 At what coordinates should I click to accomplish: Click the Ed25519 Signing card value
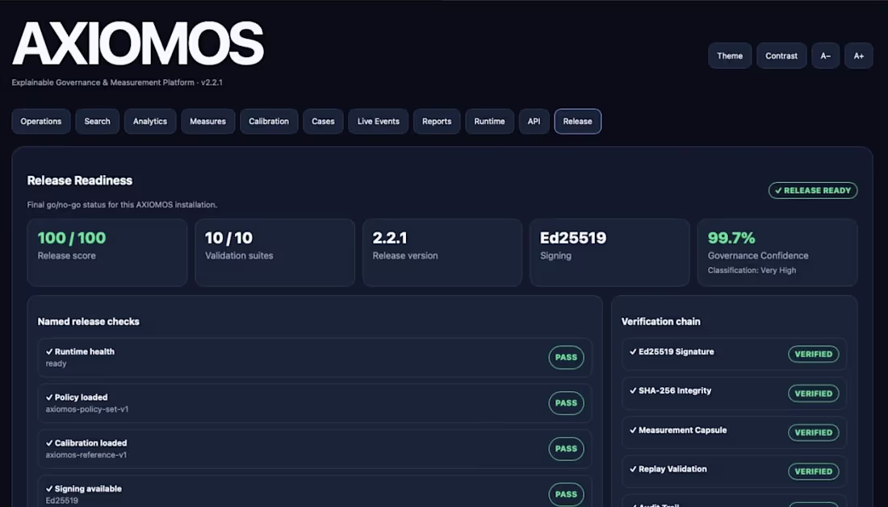(573, 238)
